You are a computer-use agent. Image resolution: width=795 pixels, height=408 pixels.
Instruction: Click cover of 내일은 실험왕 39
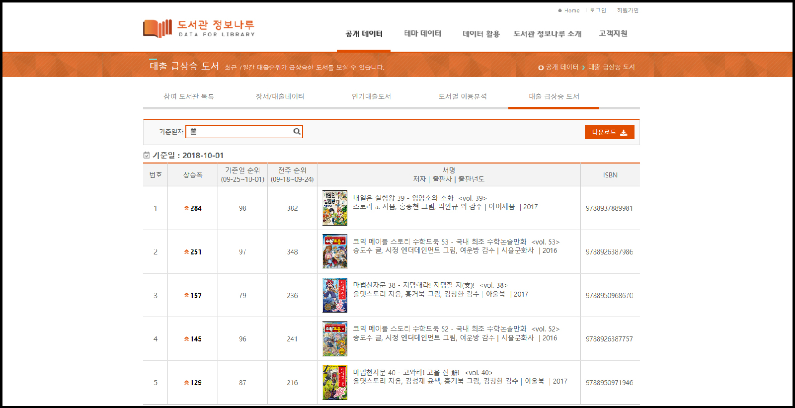coord(335,208)
